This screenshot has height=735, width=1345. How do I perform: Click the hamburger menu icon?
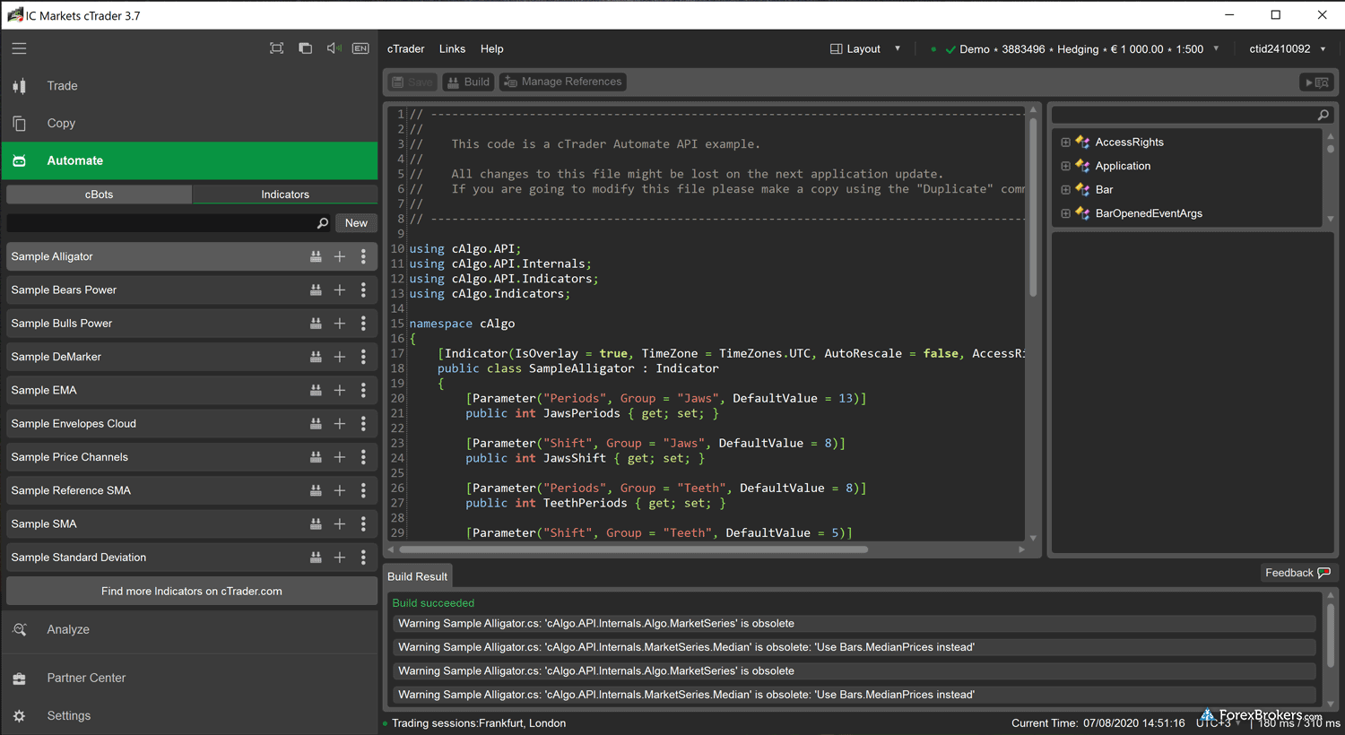(19, 48)
